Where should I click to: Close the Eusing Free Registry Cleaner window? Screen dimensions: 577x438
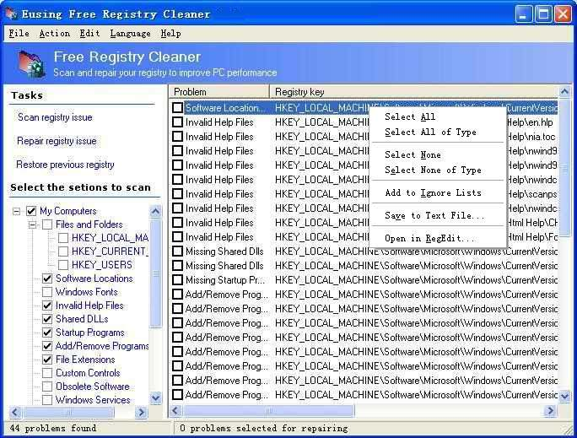pos(563,14)
